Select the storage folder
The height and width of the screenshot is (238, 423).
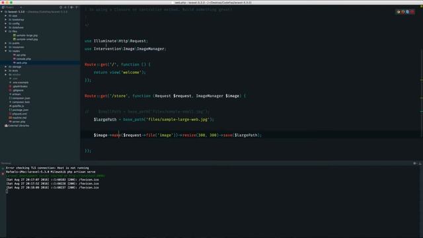pyautogui.click(x=17, y=67)
